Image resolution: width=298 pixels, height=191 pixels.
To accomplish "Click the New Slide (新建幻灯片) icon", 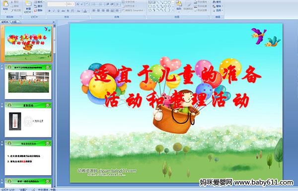I will pos(28,4).
